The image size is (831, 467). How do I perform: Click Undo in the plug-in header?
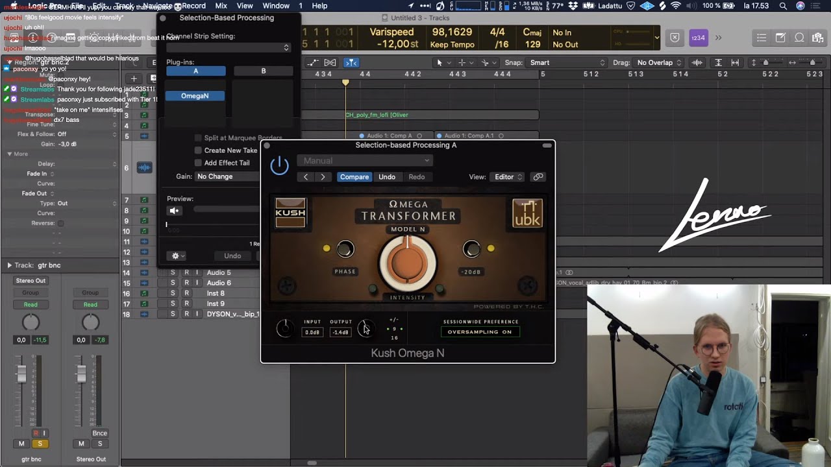tap(387, 176)
